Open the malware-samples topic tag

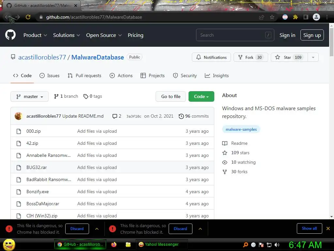click(241, 129)
